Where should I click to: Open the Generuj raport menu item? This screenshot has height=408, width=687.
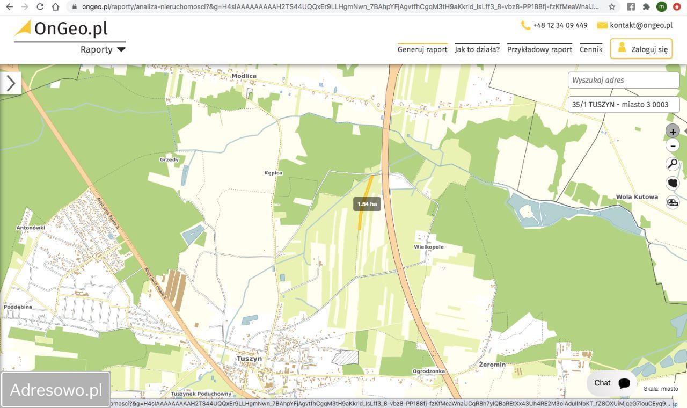(422, 49)
